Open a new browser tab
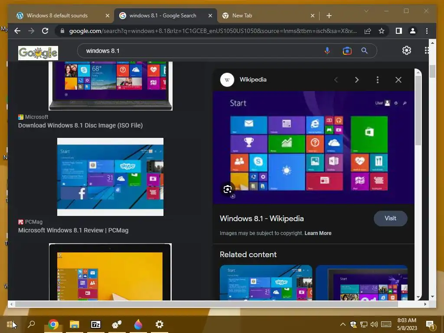Screen dimensions: 444x333 click(x=329, y=16)
